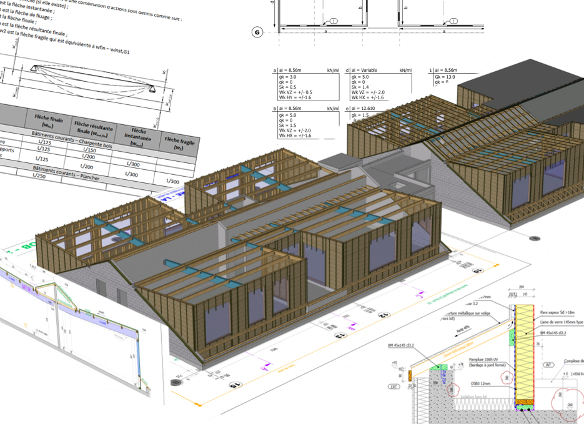The image size is (584, 424).
Task: Click the 'Flèche résultante finale' column header
Action: tap(93, 127)
